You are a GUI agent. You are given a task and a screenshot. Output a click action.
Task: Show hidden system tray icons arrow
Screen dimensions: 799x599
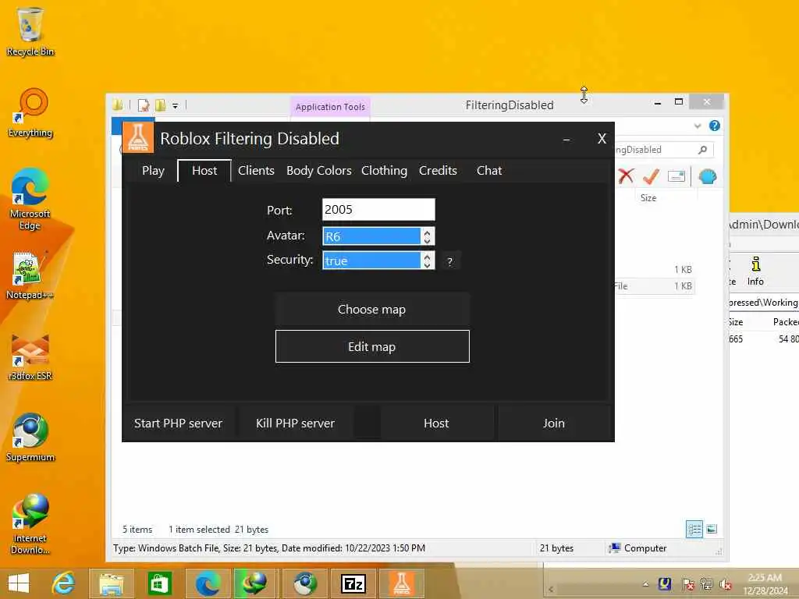click(x=645, y=583)
